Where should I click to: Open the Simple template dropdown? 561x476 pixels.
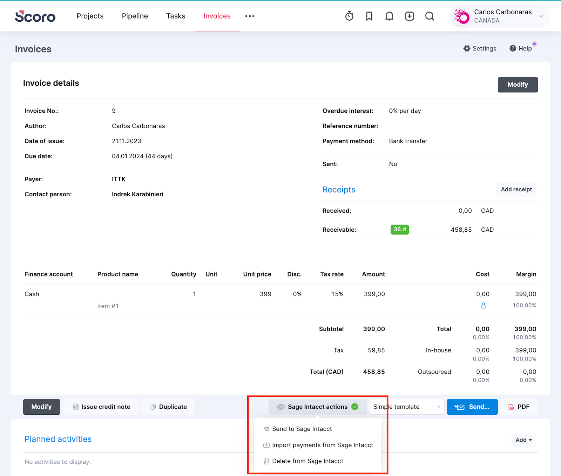pos(407,407)
